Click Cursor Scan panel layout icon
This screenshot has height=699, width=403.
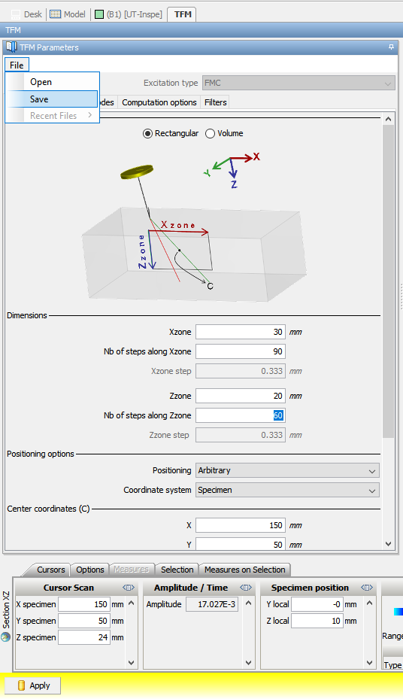[129, 588]
